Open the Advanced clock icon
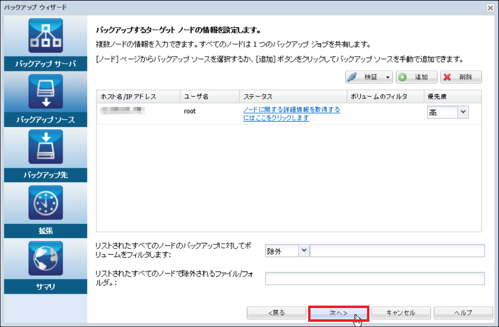 [46, 202]
